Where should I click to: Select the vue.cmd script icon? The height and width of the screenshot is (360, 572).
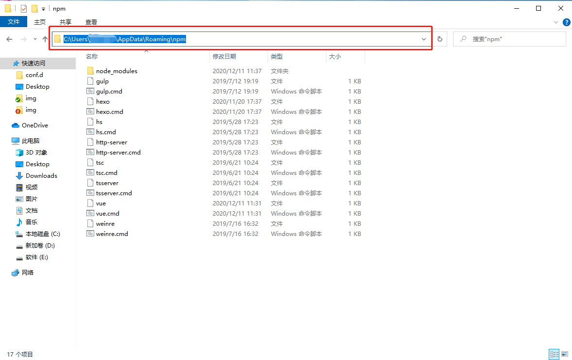90,214
